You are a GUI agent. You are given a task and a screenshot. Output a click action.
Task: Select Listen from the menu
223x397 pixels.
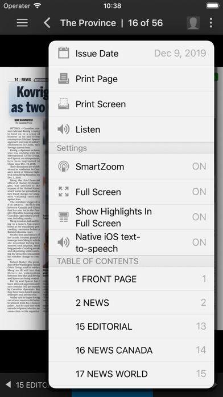[x=131, y=129]
